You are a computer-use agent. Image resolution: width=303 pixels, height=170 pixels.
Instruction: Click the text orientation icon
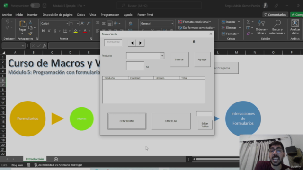116,23
